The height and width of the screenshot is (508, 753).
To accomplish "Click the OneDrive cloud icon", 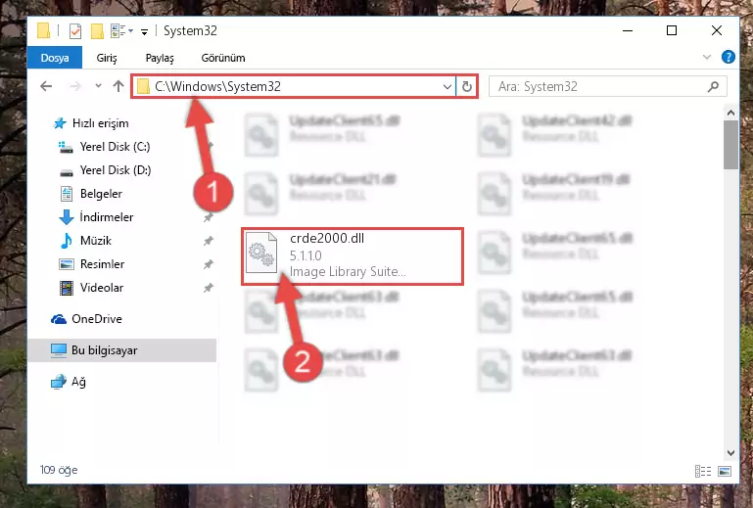I will pos(59,319).
